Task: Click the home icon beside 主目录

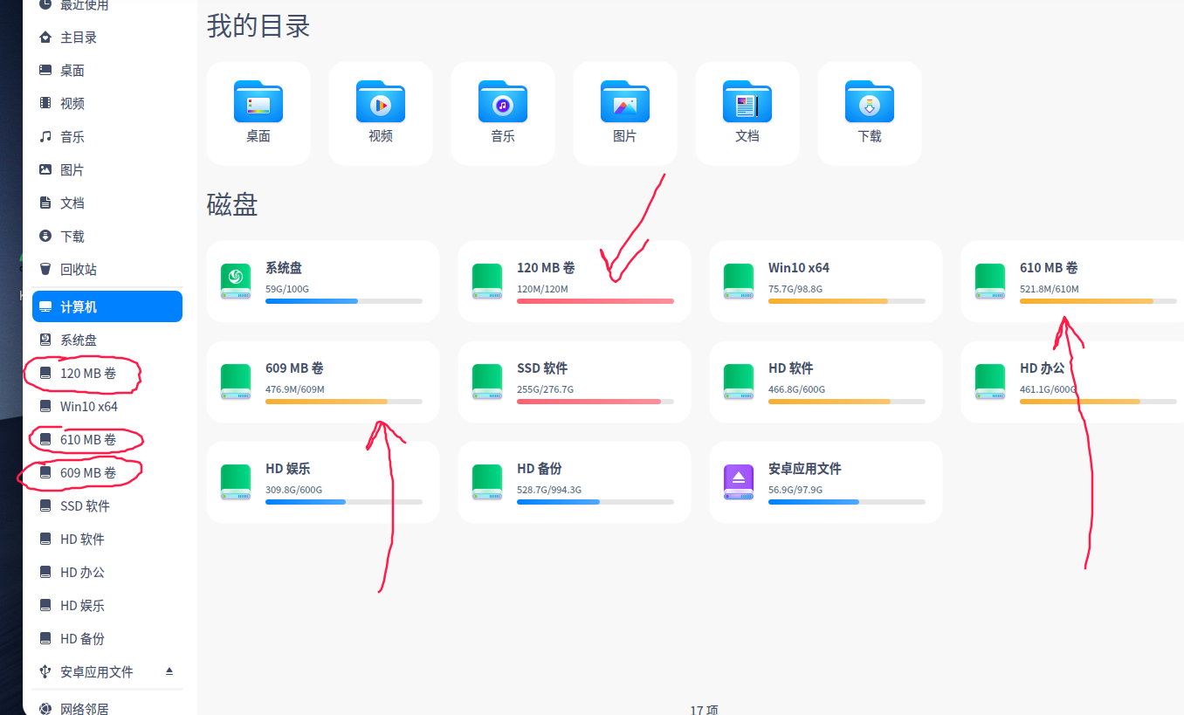Action: tap(45, 37)
